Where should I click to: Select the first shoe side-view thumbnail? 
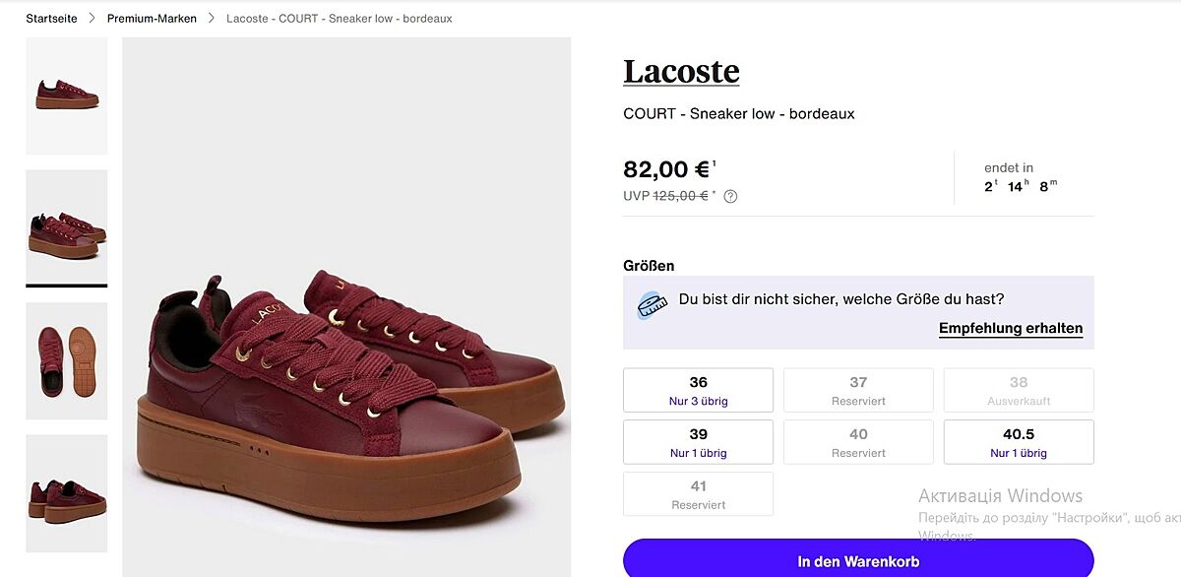[67, 96]
